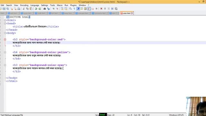Collapse the yellow h4 block fold marker
The height and width of the screenshot is (116, 206).
tap(5, 52)
